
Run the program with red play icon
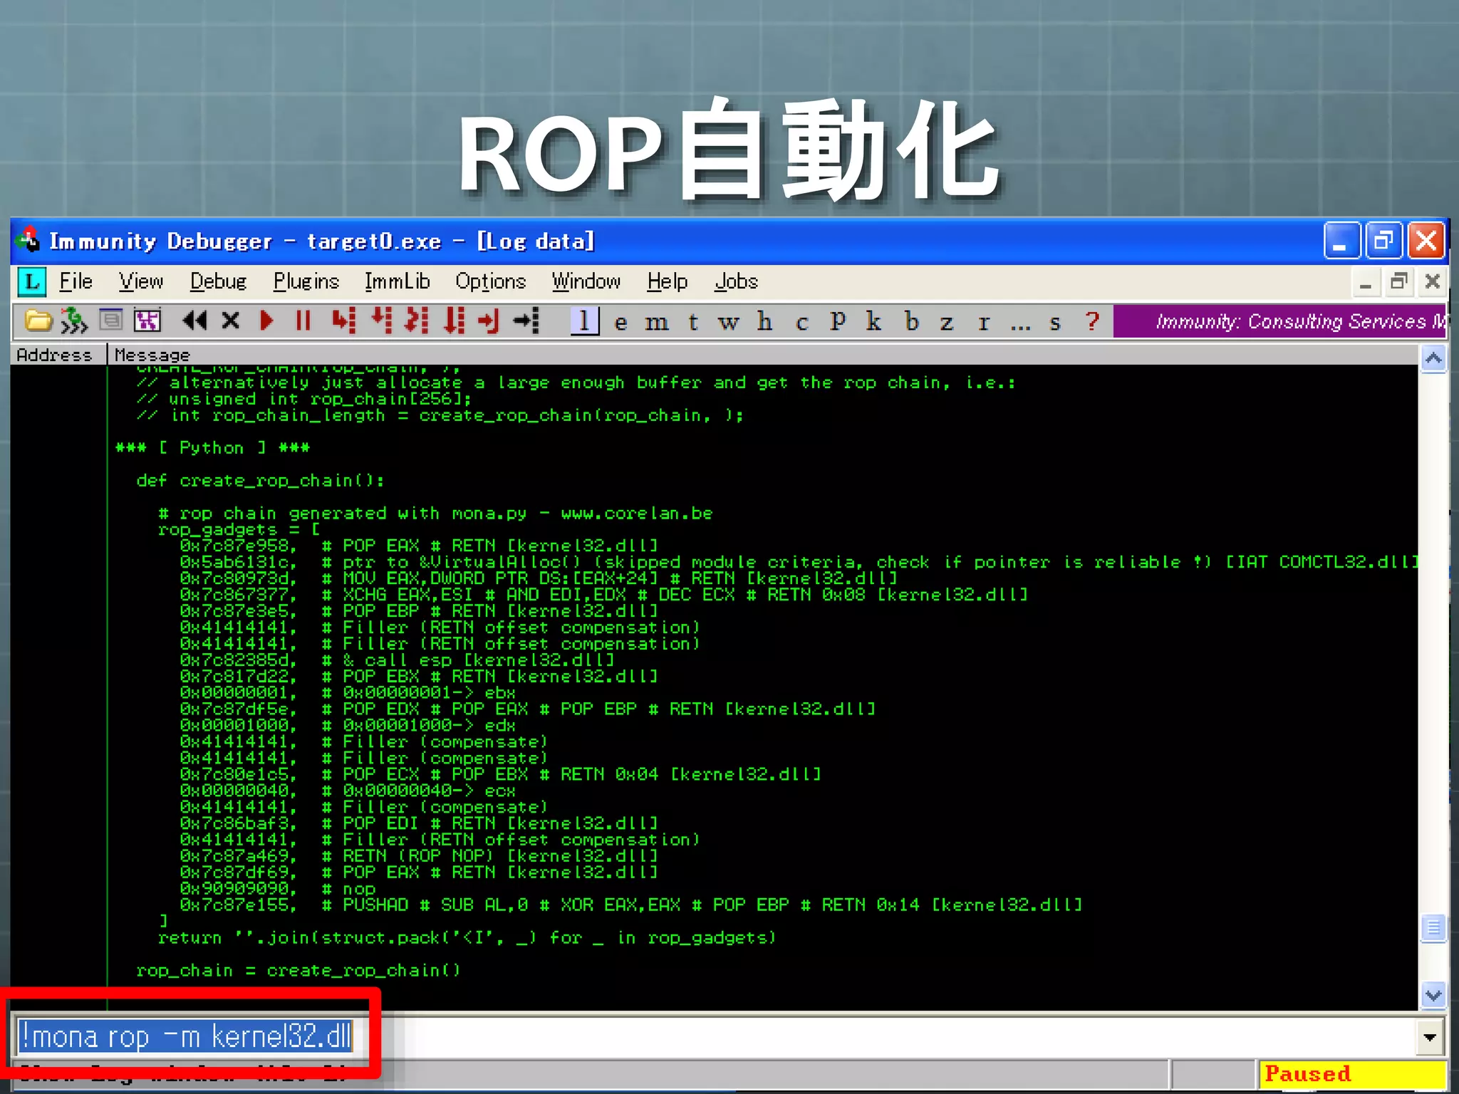point(267,321)
